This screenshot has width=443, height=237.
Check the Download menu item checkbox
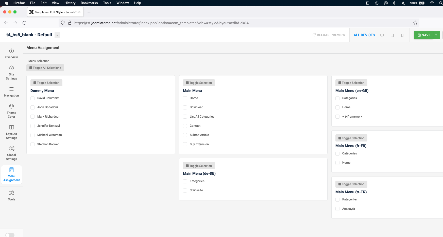(x=185, y=107)
